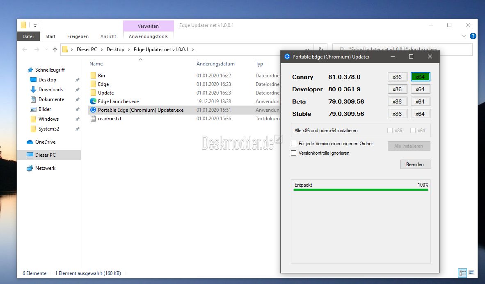The height and width of the screenshot is (284, 485).
Task: Open the Explorer help question mark icon
Action: [473, 36]
